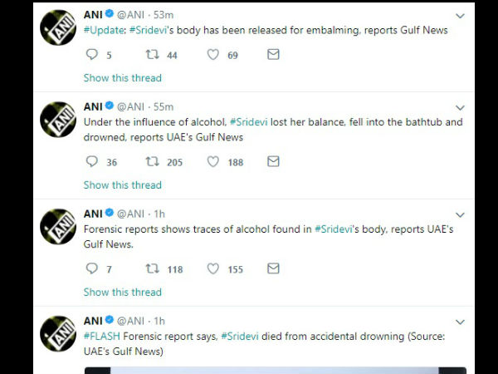Like the tweet with 155 likes
498x374 pixels.
213,268
